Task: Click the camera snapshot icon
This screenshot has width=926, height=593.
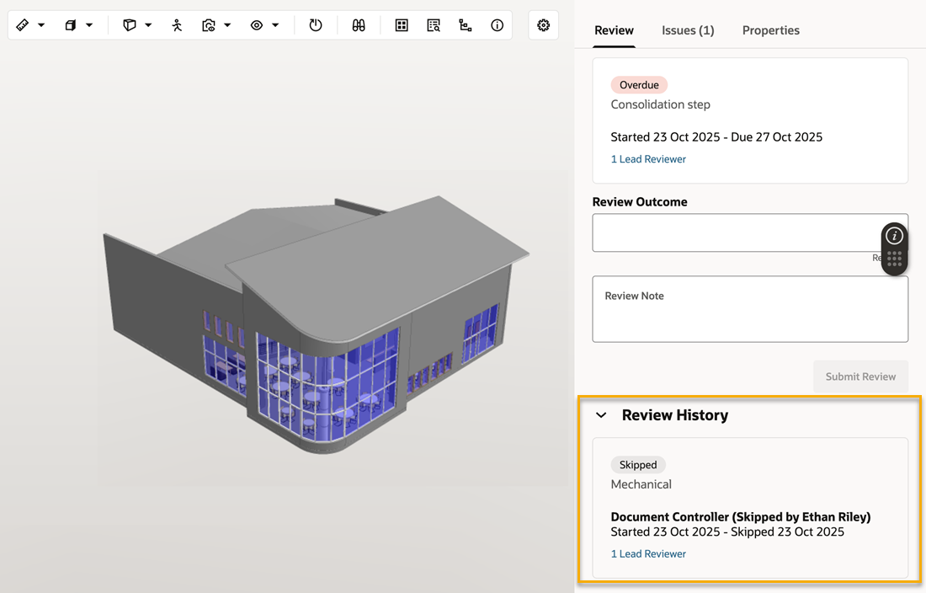Action: 209,25
